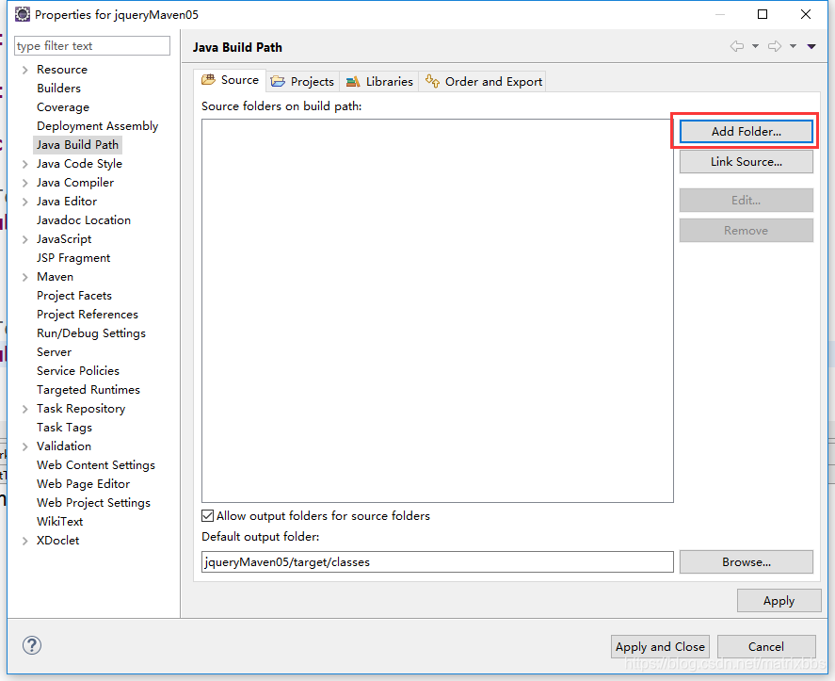Switch to the Libraries tab
This screenshot has height=681, width=835.
[x=379, y=82]
